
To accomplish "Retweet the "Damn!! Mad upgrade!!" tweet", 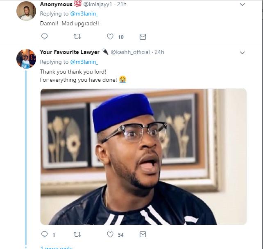I will 77,37.
